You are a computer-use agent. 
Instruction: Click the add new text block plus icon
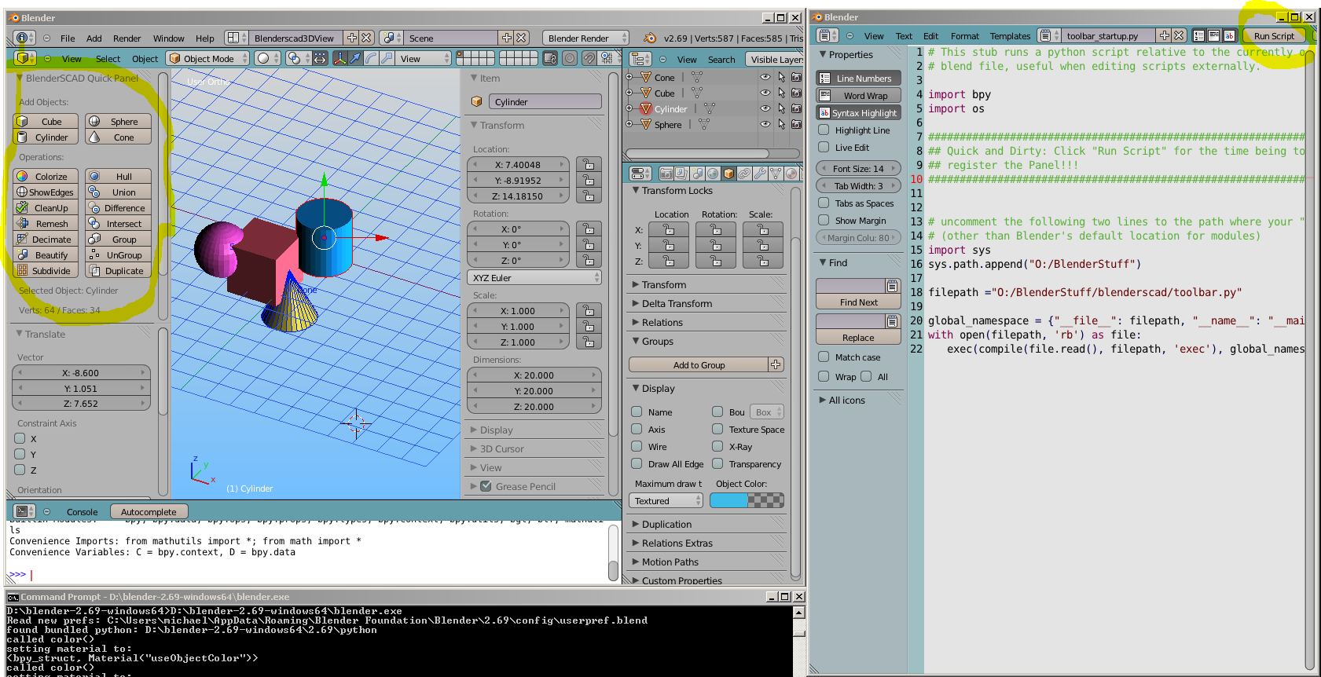tap(1165, 36)
